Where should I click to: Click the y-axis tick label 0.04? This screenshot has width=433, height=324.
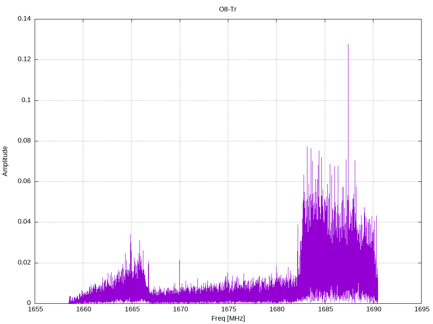click(x=24, y=222)
